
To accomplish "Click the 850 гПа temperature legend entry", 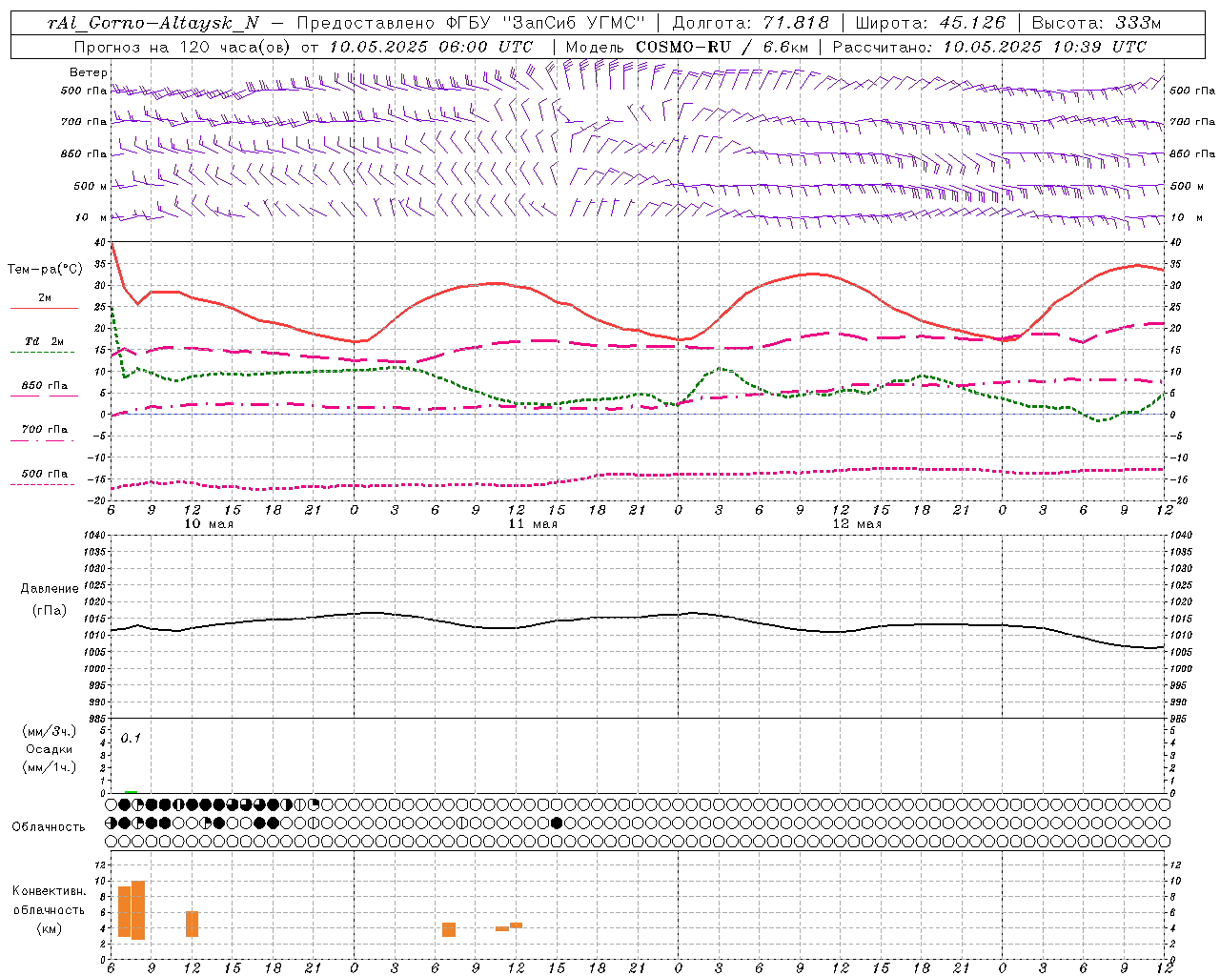I will click(44, 390).
